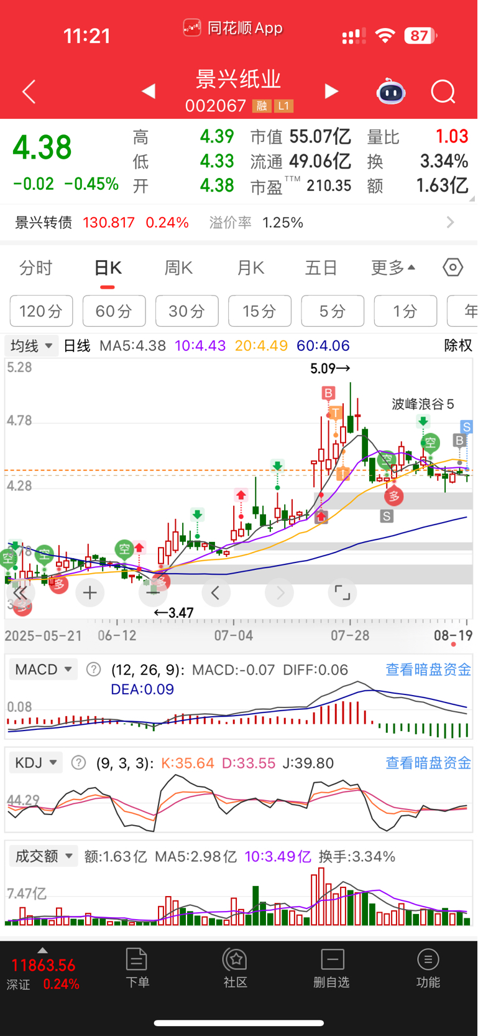Tap the blue S marker at chart edge

coord(467,427)
